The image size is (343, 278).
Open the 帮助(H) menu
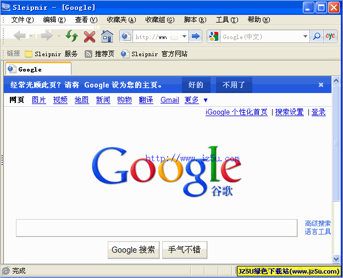(x=259, y=20)
